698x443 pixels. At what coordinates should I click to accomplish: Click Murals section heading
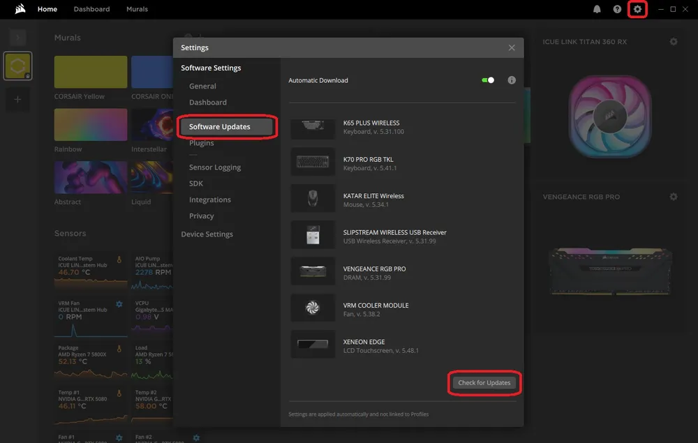[x=67, y=38]
